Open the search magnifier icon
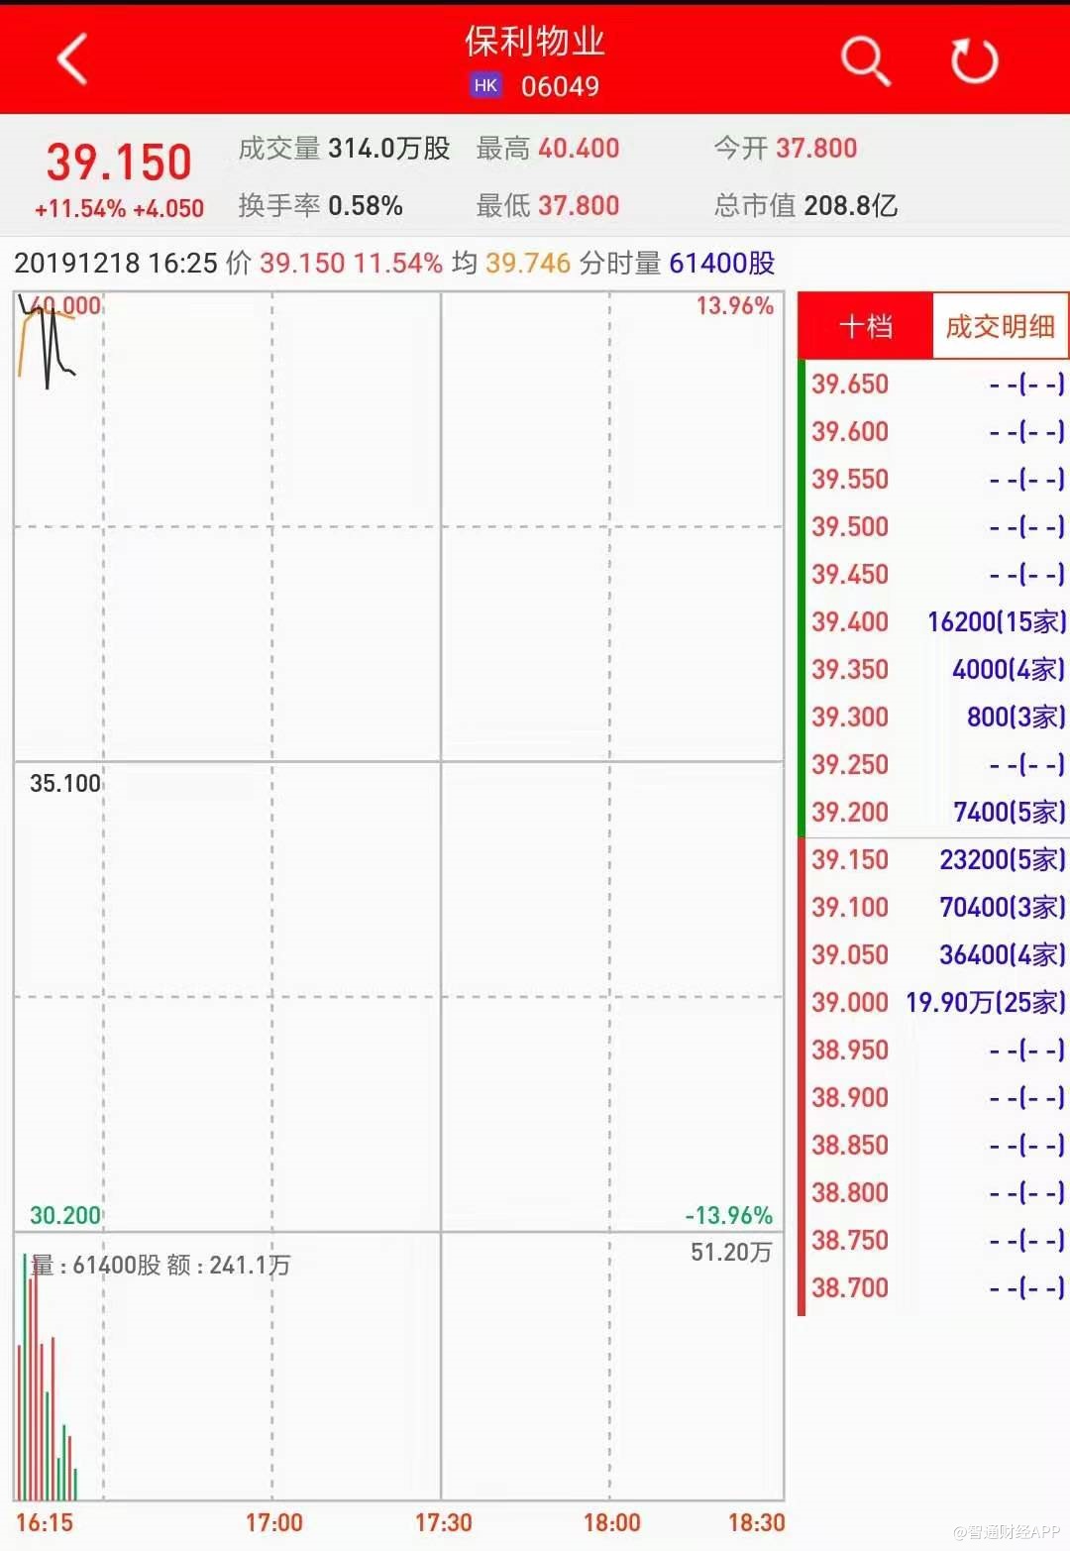This screenshot has height=1551, width=1070. [866, 61]
